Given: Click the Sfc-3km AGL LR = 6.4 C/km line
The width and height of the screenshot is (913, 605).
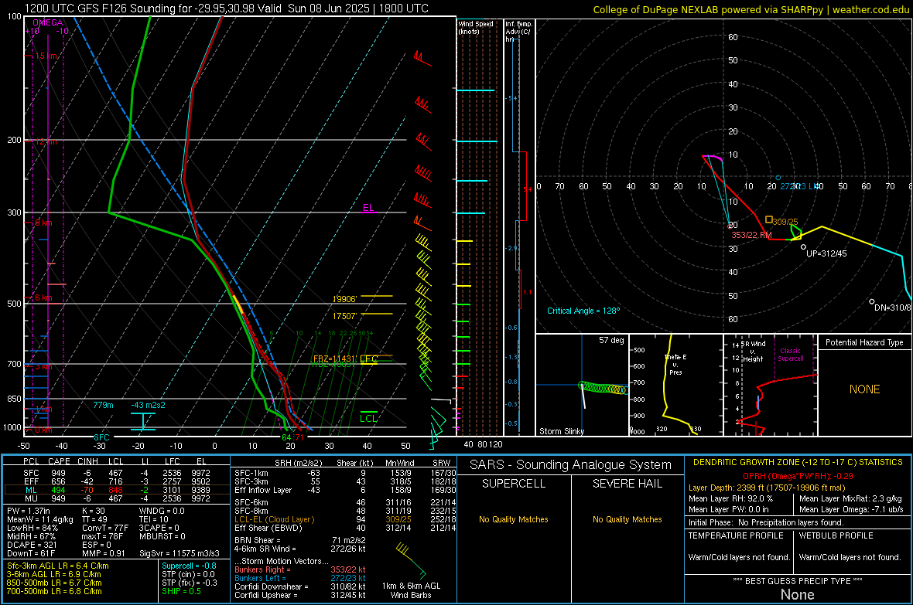Looking at the screenshot, I should click(58, 566).
